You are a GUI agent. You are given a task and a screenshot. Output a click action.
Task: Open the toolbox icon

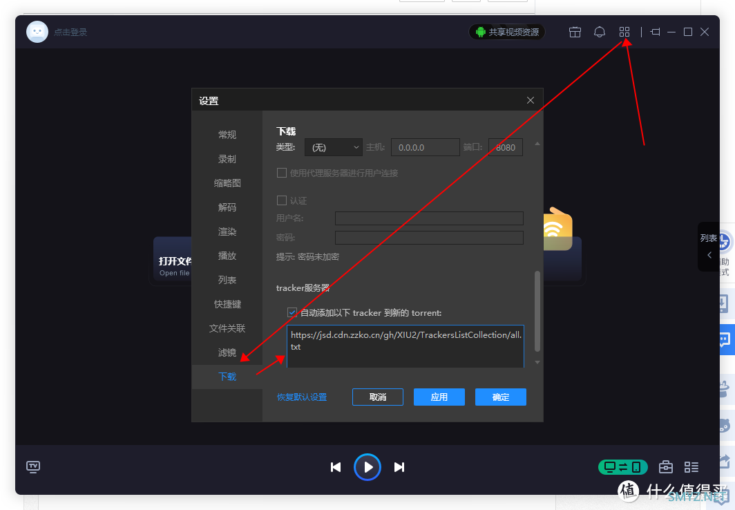(666, 467)
